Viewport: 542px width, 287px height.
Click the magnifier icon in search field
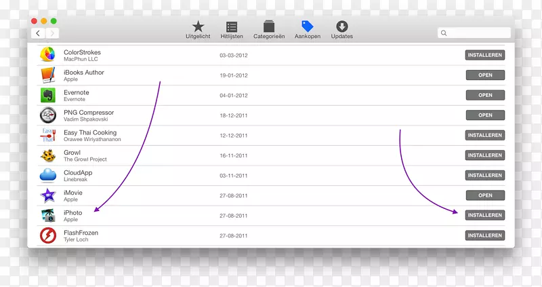tap(444, 33)
